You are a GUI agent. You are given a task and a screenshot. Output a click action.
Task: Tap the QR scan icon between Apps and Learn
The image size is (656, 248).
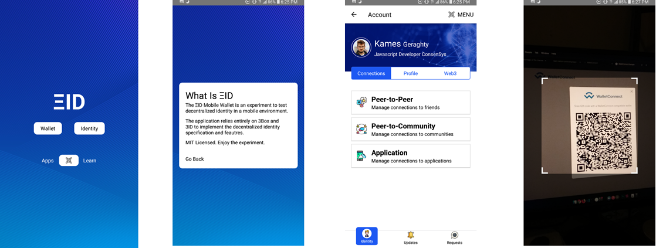(x=69, y=161)
